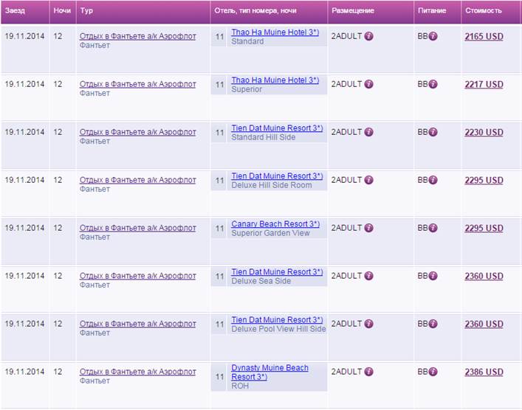Open the Canary Beach Resort 3* hotel link
The image size is (522, 410).
point(275,223)
